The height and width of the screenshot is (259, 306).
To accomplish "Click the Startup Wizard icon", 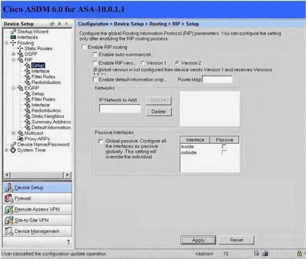I will [13, 32].
